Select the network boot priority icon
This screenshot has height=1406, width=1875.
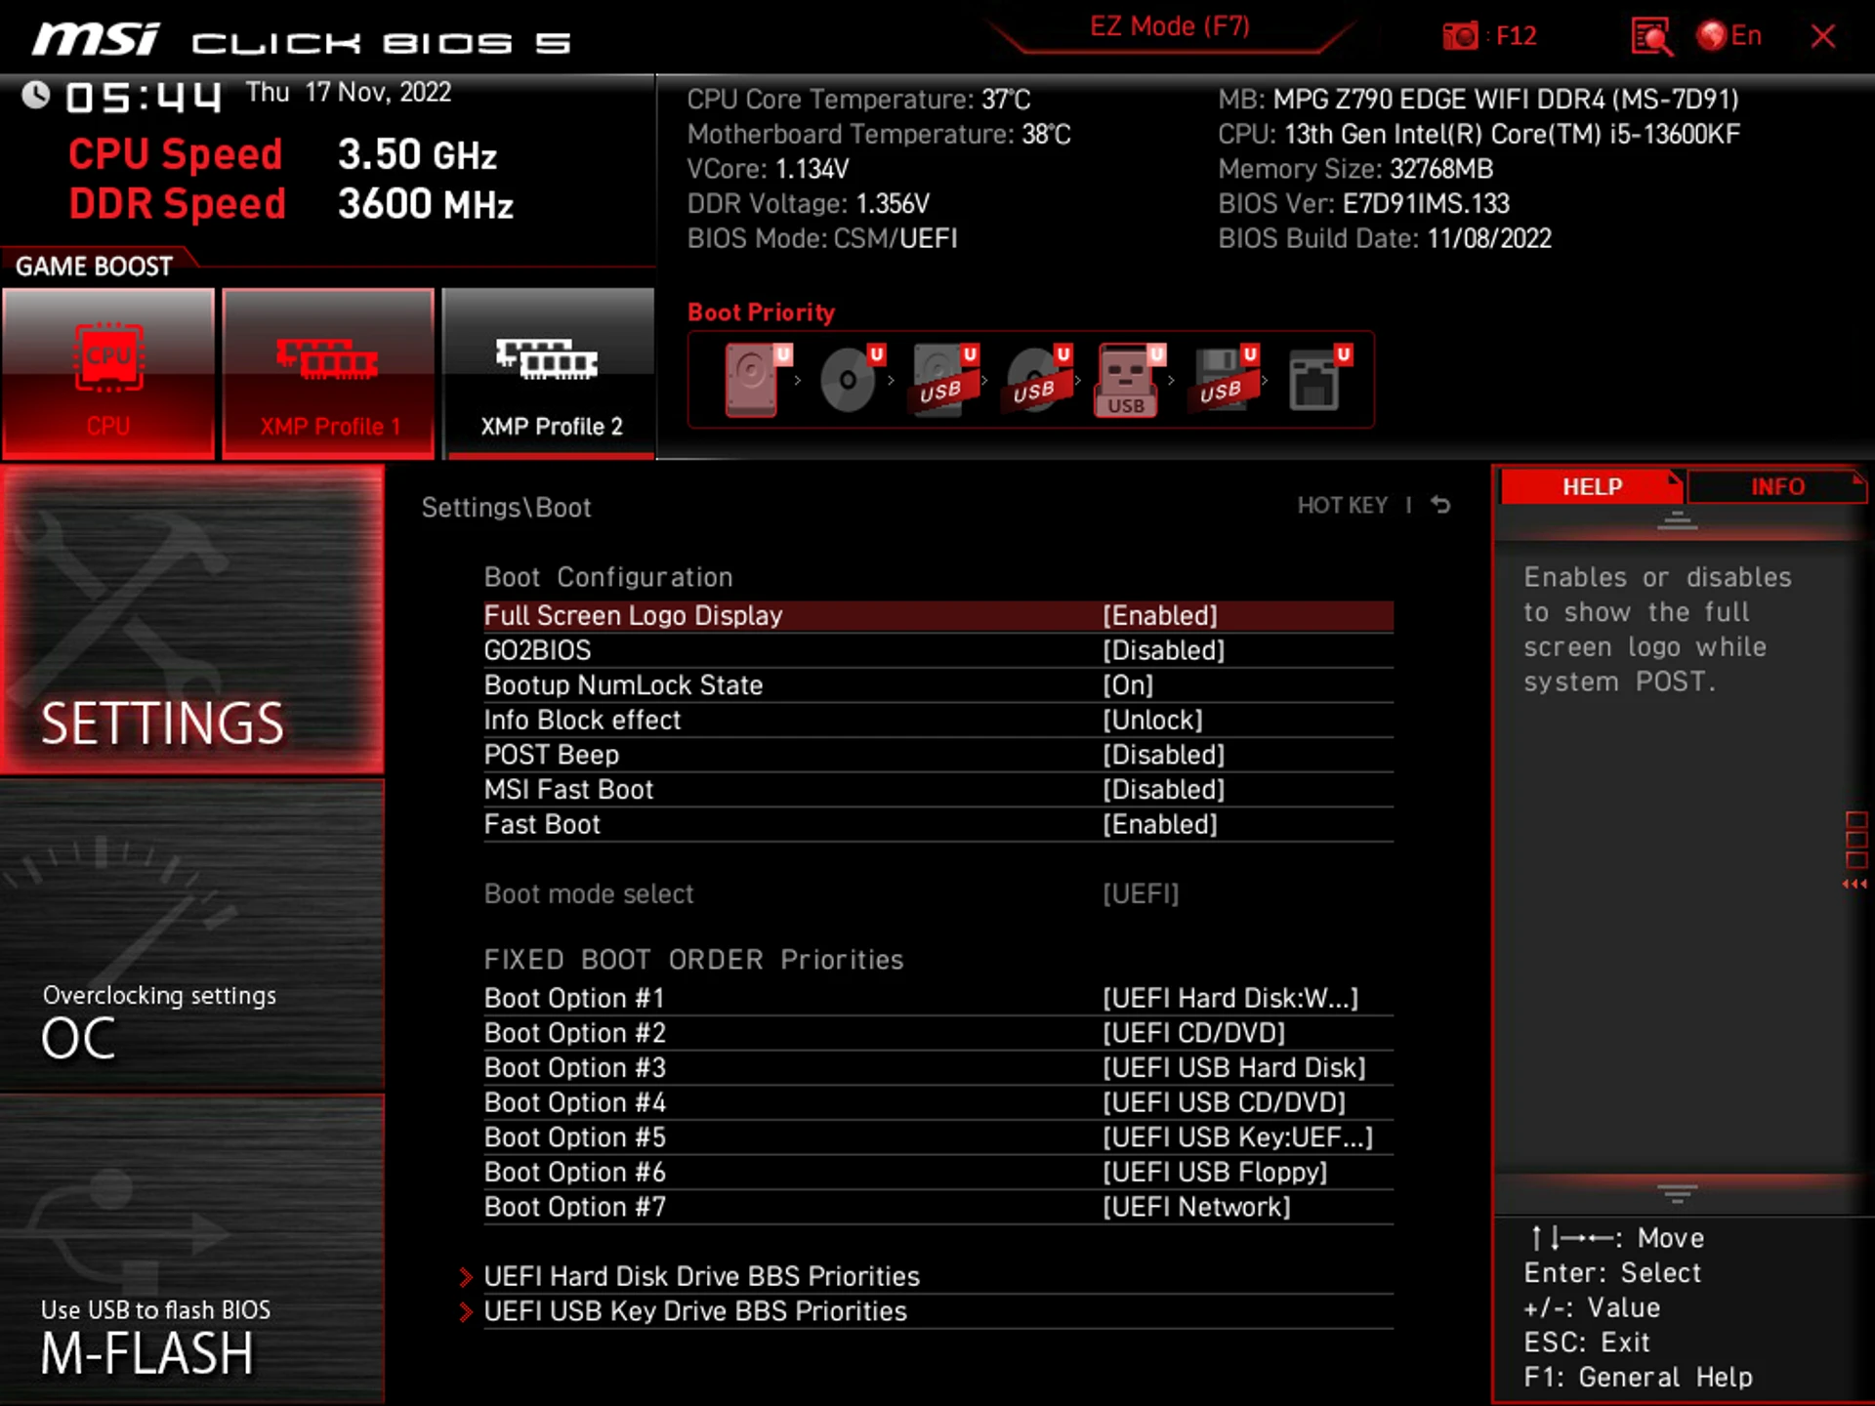point(1318,380)
